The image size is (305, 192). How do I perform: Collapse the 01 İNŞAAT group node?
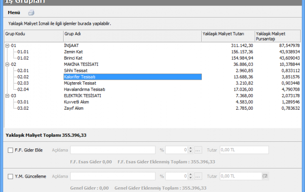[x=7, y=45]
